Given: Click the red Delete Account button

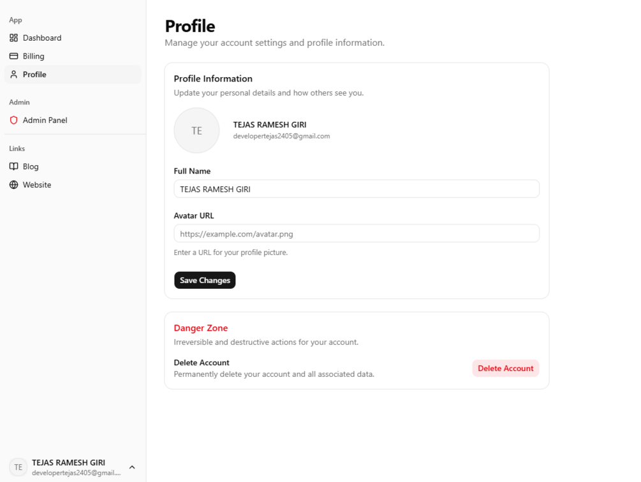Looking at the screenshot, I should (x=506, y=369).
